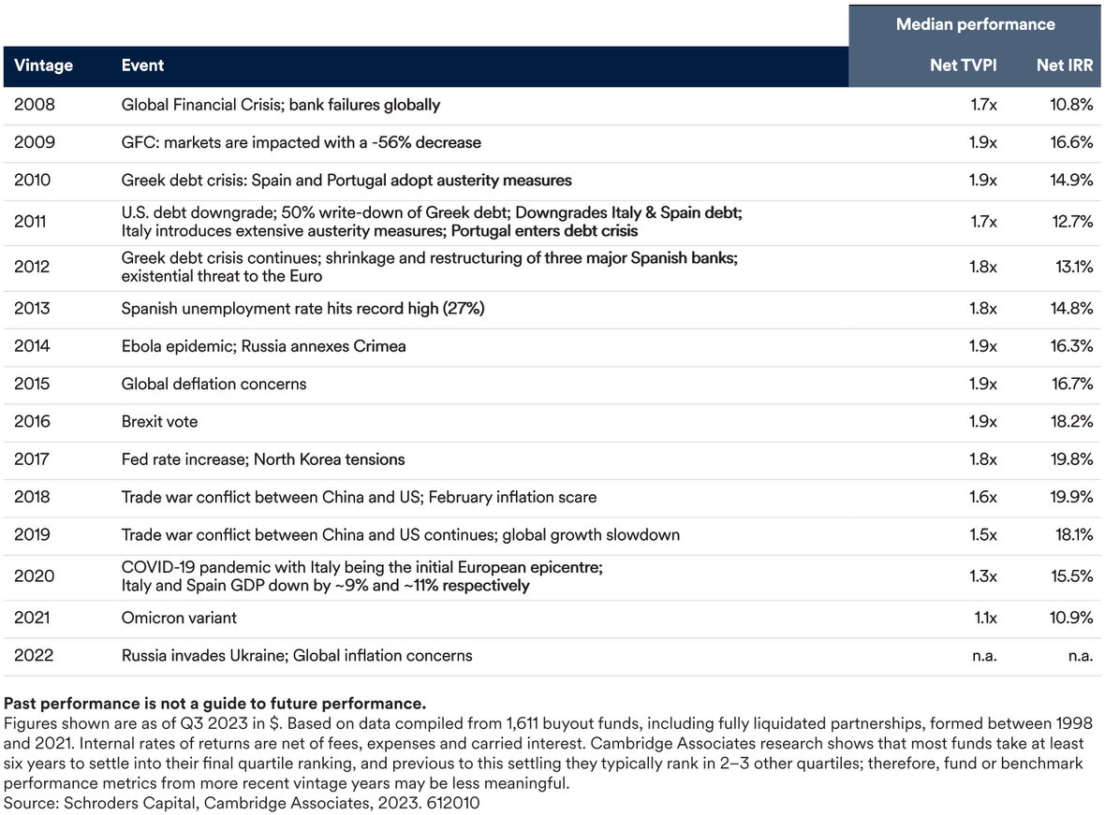Click the 2020 vintage year cell

point(34,576)
